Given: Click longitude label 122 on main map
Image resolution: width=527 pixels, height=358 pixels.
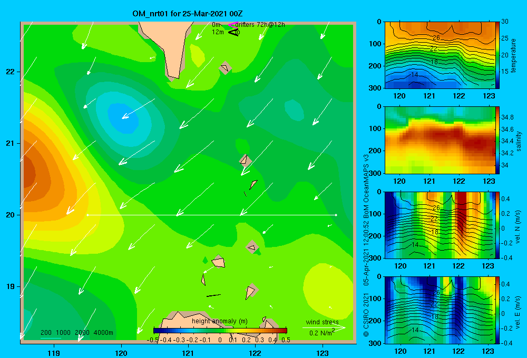Looking at the screenshot, I should click(x=255, y=353).
